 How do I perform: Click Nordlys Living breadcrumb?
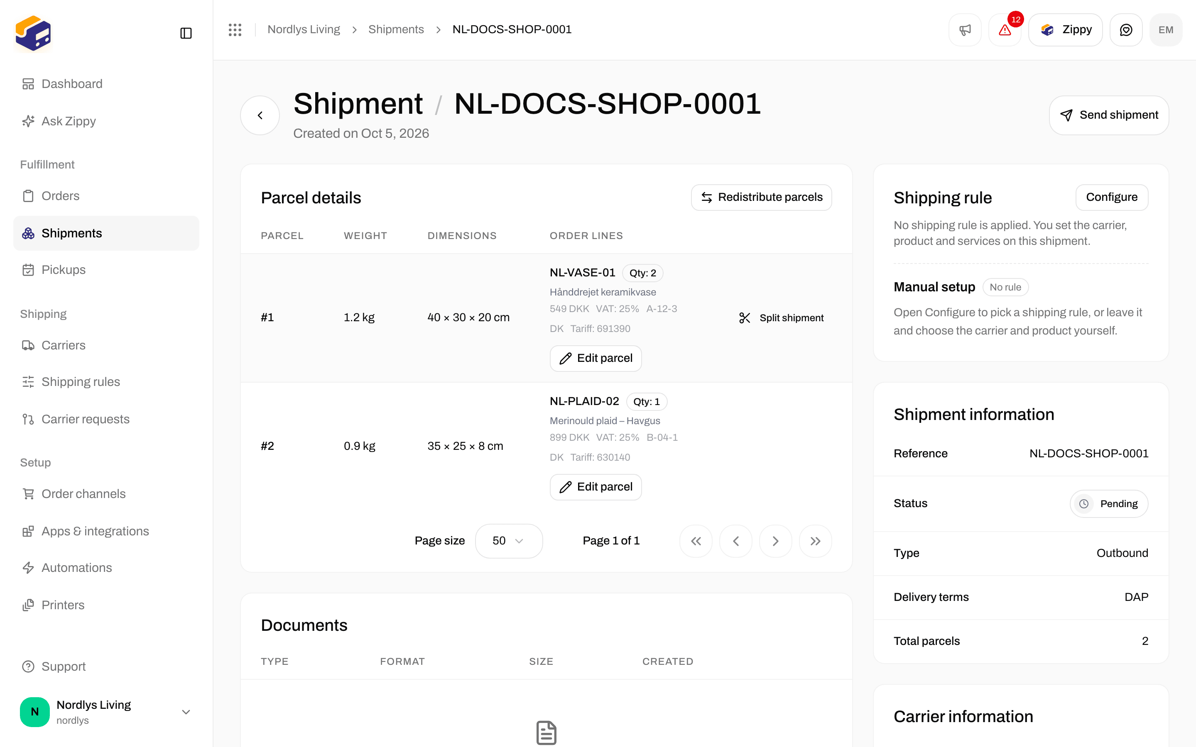(x=304, y=29)
